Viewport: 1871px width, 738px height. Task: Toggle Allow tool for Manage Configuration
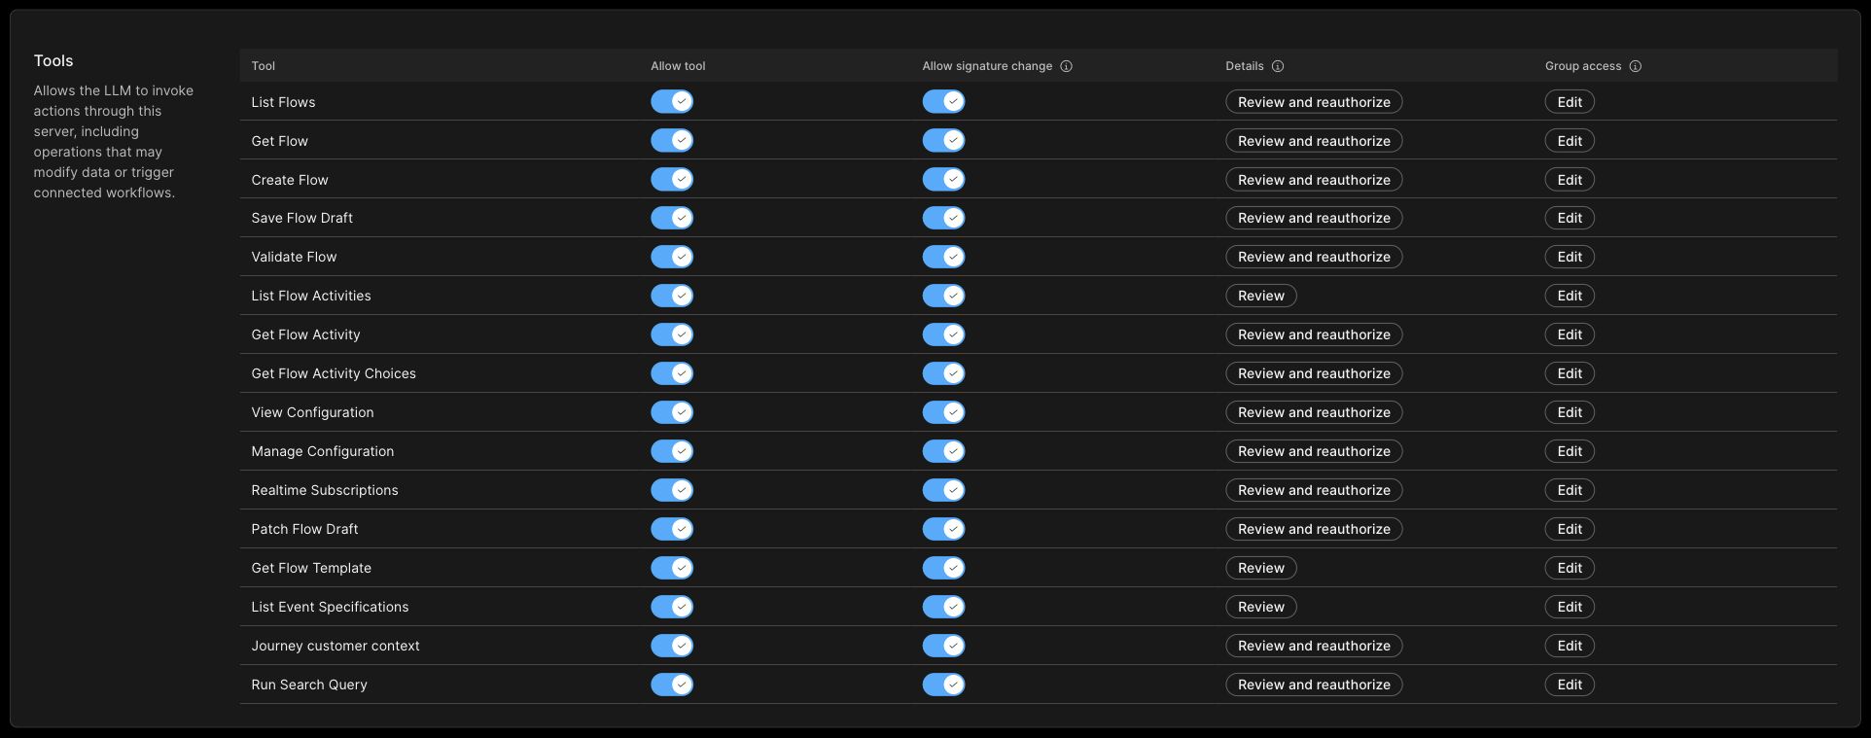pos(672,451)
